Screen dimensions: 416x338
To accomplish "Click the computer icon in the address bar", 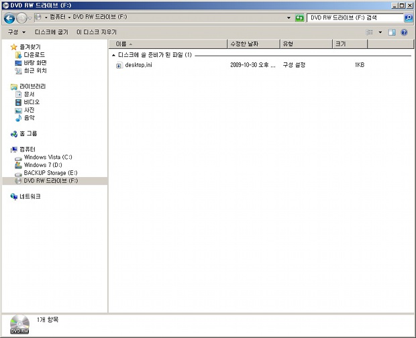I will 38,17.
